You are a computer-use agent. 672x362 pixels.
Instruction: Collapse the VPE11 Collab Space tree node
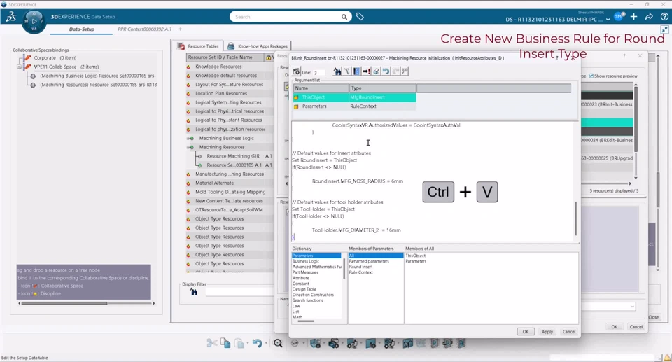click(x=19, y=67)
